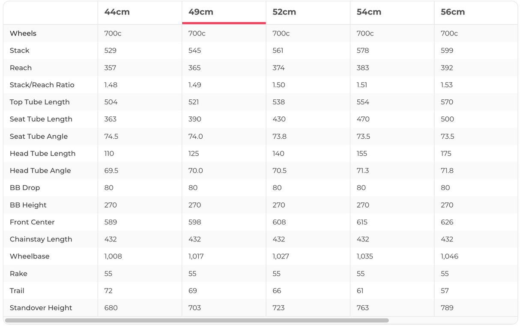Select the Reach row label
Screen dimensions: 520x327
pos(21,68)
